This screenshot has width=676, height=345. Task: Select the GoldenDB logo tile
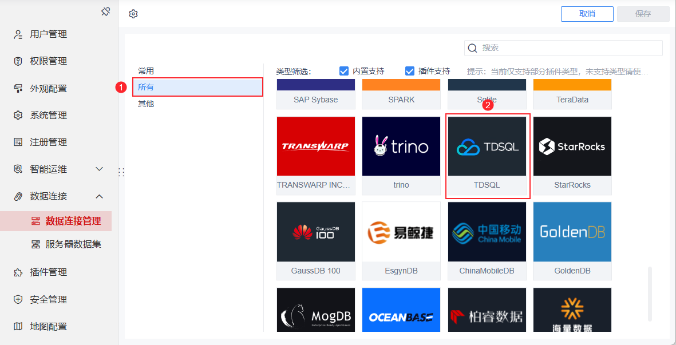572,232
